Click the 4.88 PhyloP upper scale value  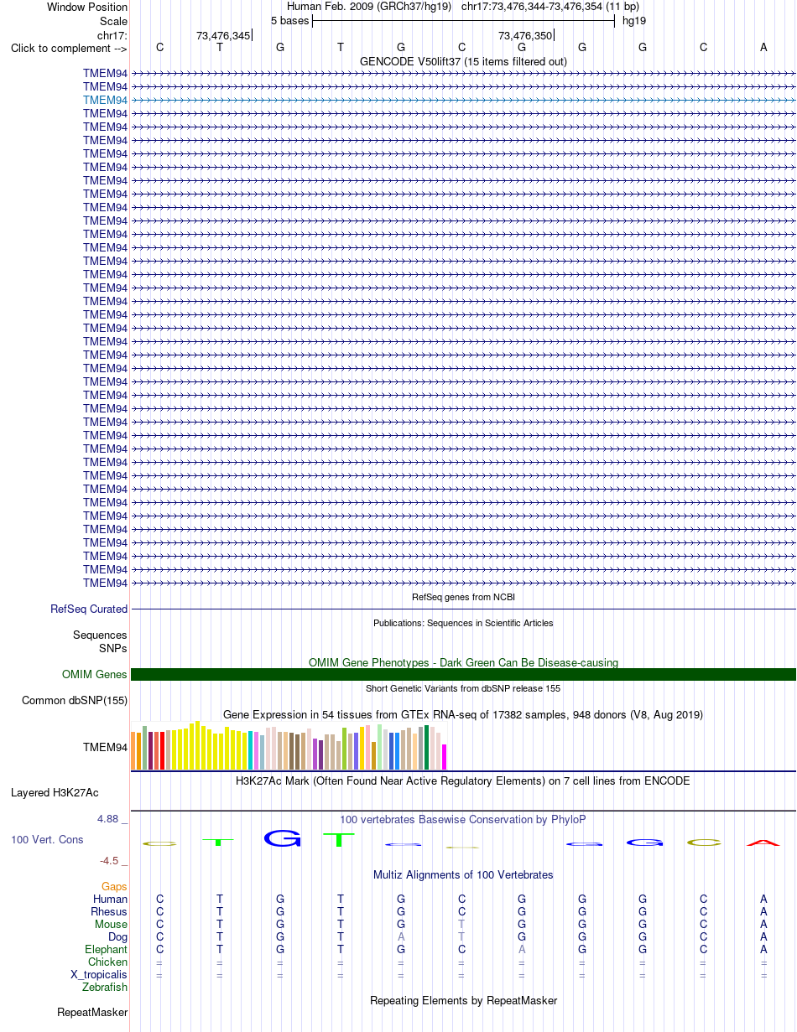coord(112,819)
